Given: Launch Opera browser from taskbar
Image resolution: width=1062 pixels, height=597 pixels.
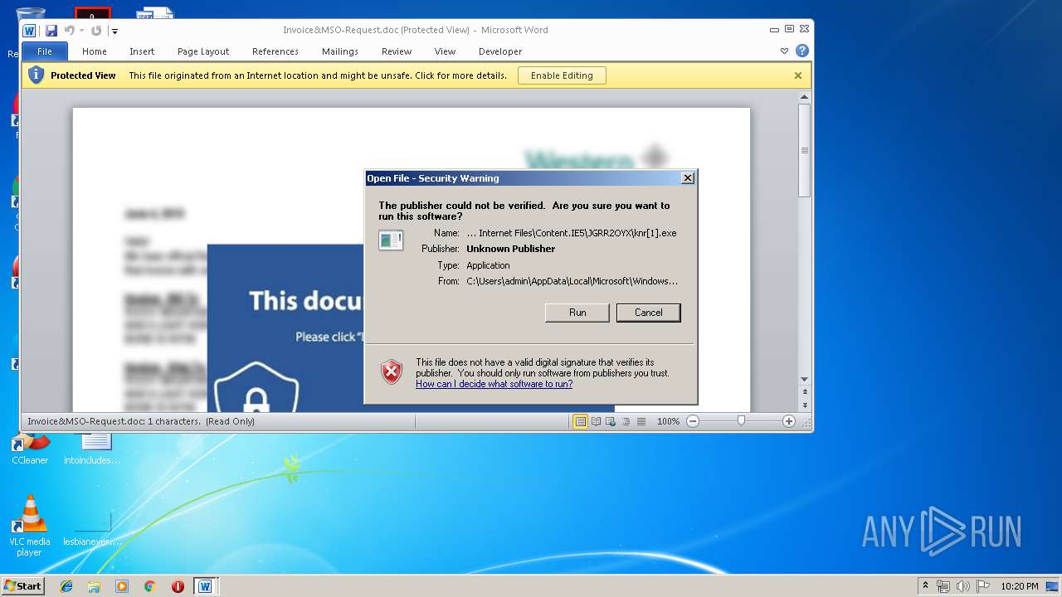Looking at the screenshot, I should 178,586.
